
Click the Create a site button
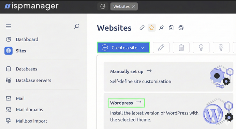(123, 48)
